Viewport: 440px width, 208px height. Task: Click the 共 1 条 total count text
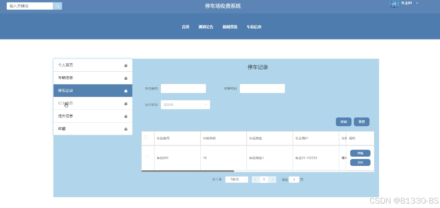pos(217,180)
